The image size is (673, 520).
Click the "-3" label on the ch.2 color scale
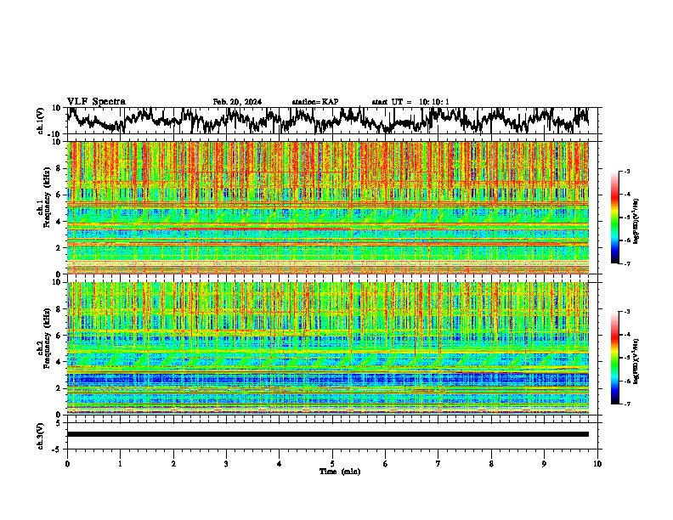[x=627, y=311]
